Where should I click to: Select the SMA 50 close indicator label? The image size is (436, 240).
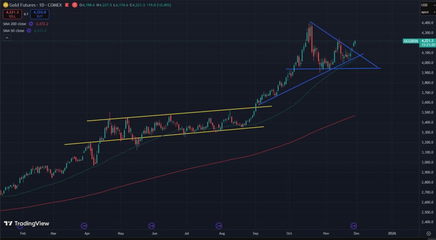(13, 31)
